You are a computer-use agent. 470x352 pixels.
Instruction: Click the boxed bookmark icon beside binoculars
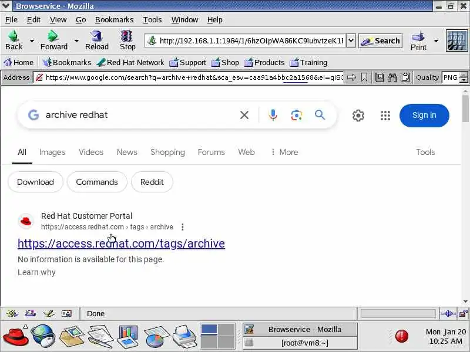tap(379, 77)
